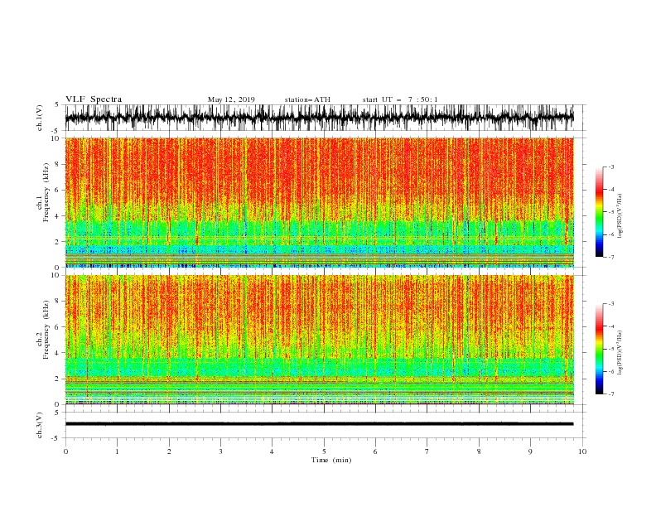Click the 'Time (min)' axis title

click(x=331, y=460)
